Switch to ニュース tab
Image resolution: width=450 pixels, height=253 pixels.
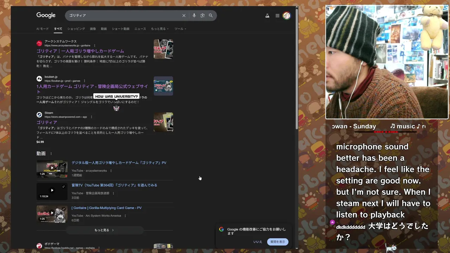click(x=140, y=29)
